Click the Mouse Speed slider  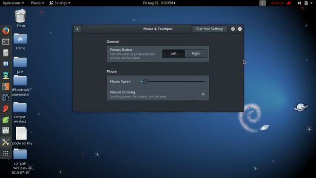(x=172, y=82)
